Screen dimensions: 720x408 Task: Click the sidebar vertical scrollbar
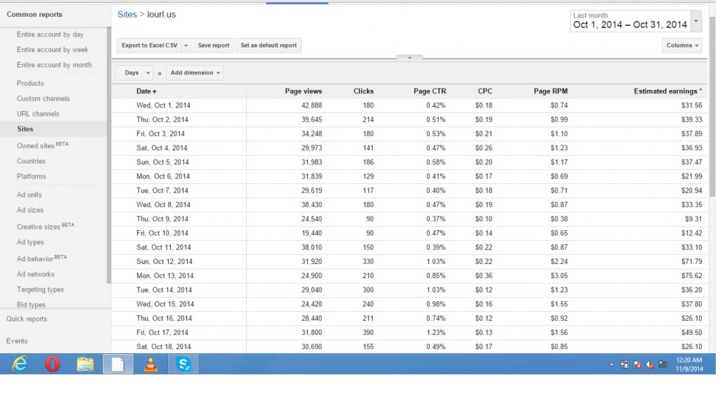109,155
